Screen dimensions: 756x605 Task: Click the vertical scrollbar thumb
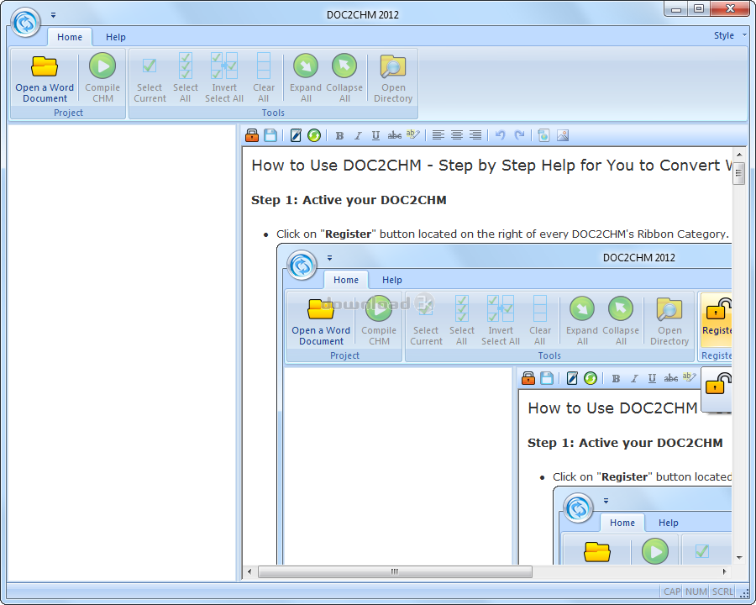point(739,174)
